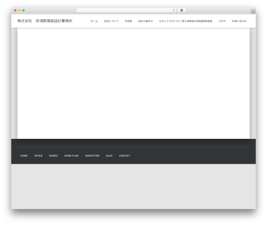Click the OFFICE footer link

coord(38,156)
